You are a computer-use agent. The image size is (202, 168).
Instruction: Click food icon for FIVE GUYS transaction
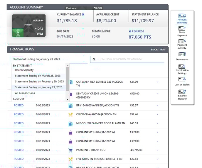point(70,159)
